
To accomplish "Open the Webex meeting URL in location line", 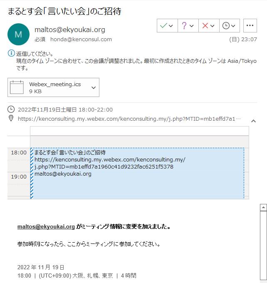I will (129, 119).
